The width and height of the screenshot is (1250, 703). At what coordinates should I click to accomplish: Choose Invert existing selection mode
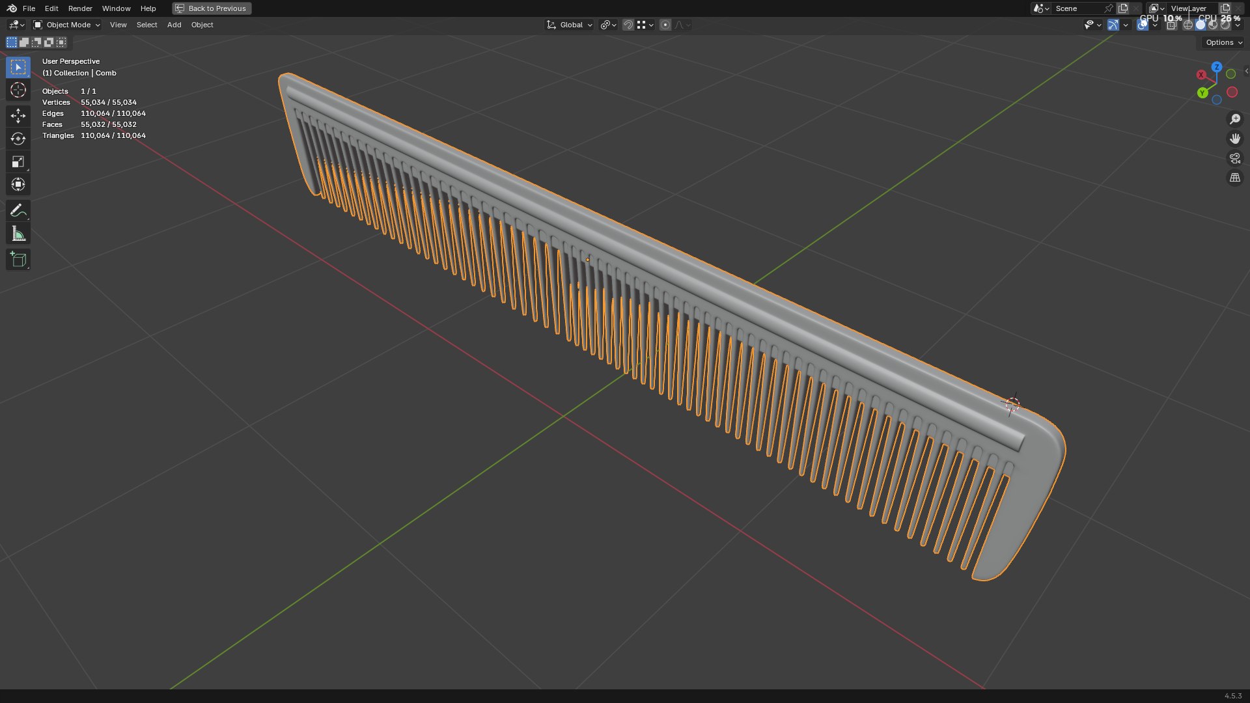click(49, 42)
